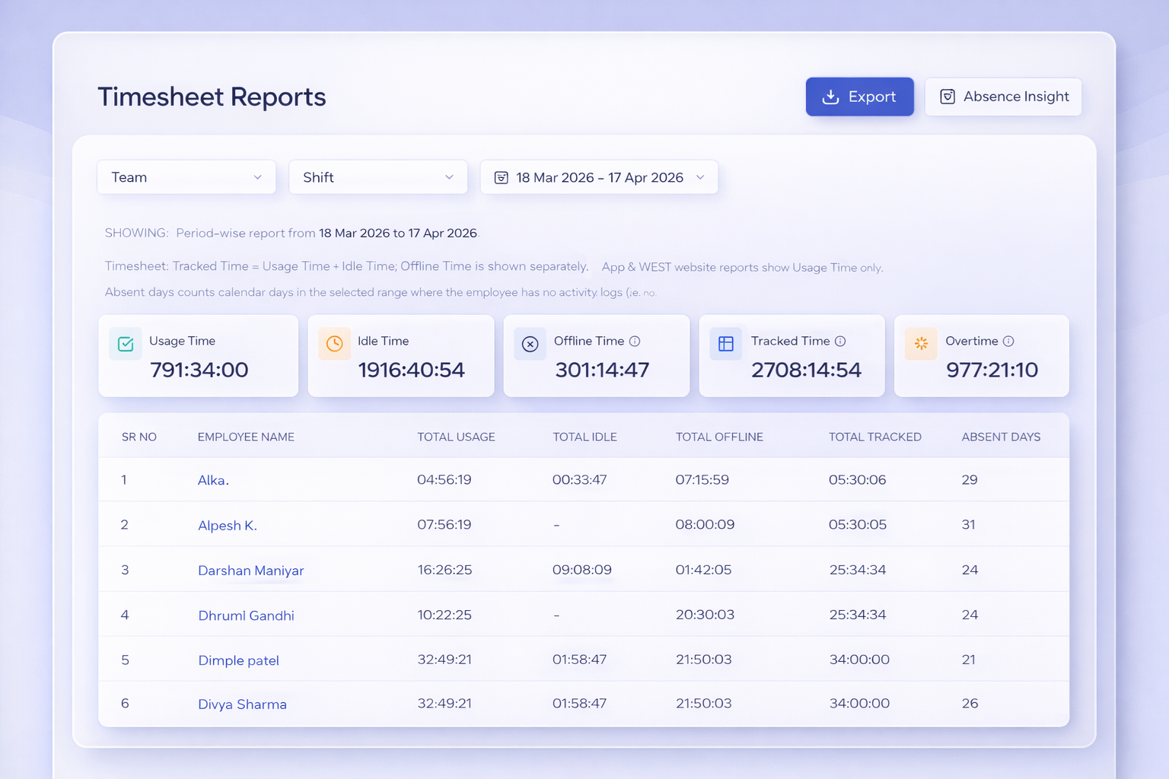Click the calendar icon in Absence Insight
The image size is (1169, 779).
[x=948, y=97]
